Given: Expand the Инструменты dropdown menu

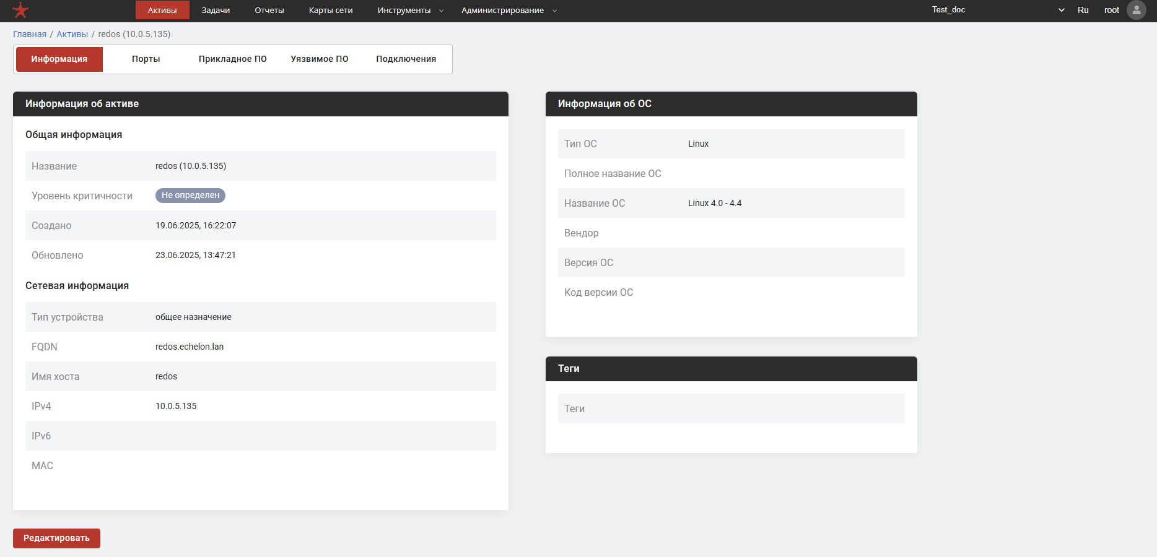Looking at the screenshot, I should [410, 11].
